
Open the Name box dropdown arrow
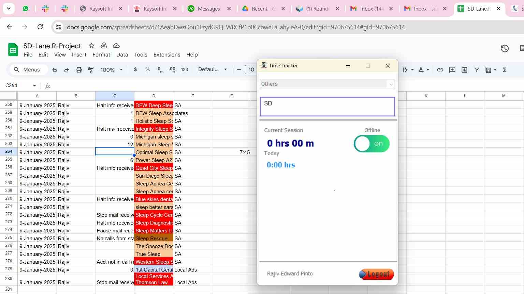(34, 85)
